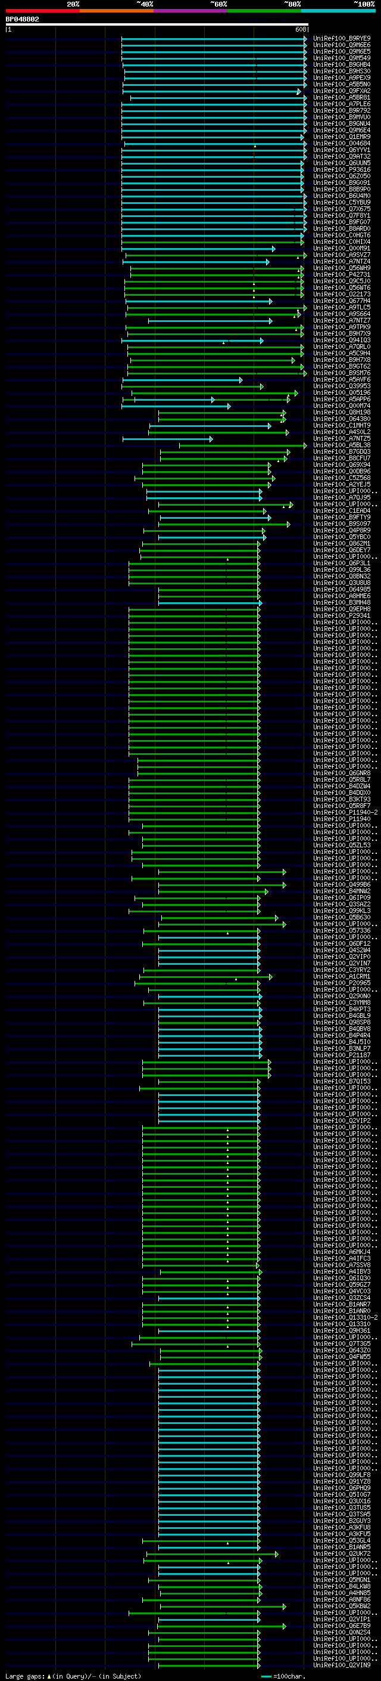Click the label UniRef100_C0HIX4
381x1681 pixels.
(342, 242)
